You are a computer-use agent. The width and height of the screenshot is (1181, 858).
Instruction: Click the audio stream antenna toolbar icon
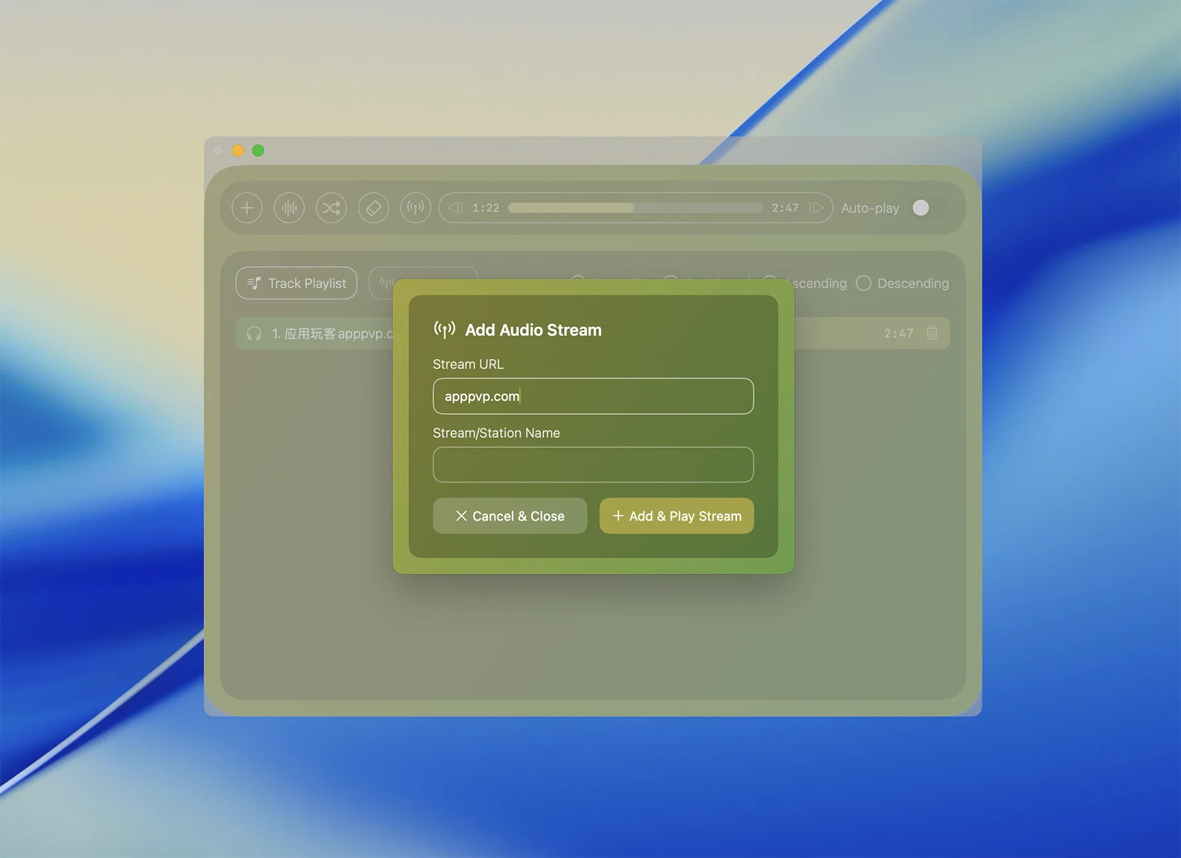click(415, 208)
